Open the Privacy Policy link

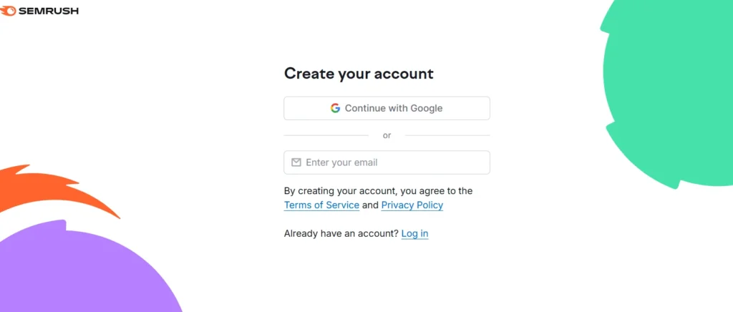click(x=412, y=205)
